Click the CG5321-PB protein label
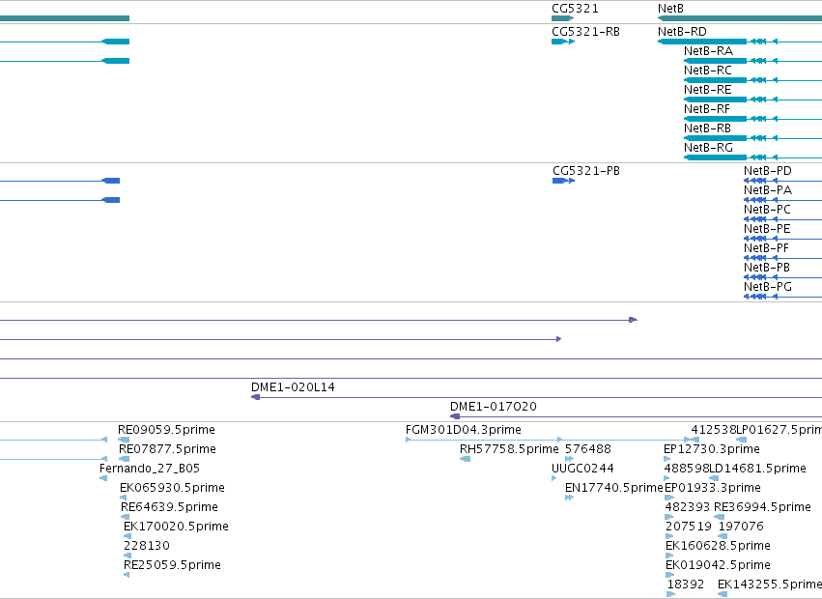Screen dimensions: 822x599 [x=586, y=171]
